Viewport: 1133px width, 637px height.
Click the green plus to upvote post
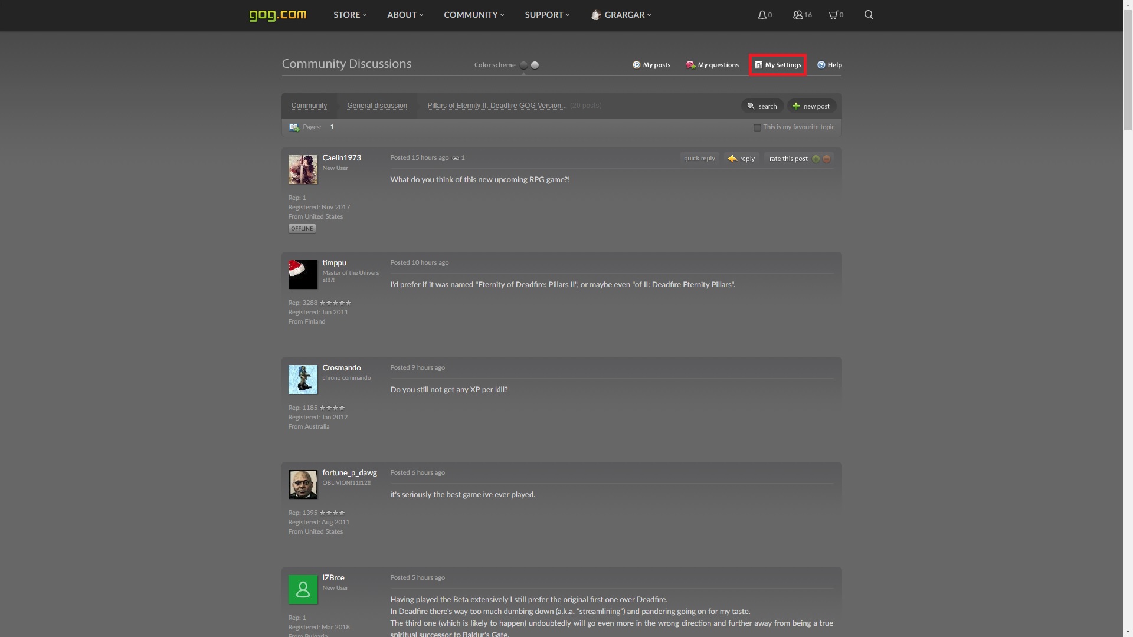click(x=816, y=159)
